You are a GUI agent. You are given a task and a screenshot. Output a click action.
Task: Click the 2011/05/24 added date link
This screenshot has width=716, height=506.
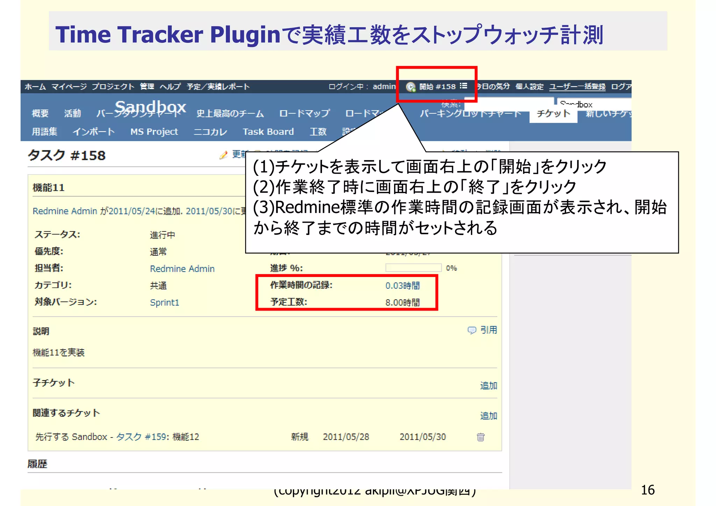click(x=131, y=211)
